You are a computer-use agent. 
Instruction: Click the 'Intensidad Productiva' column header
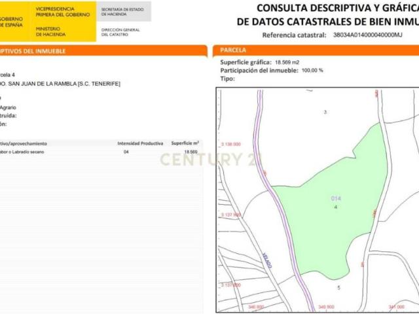tap(140, 143)
